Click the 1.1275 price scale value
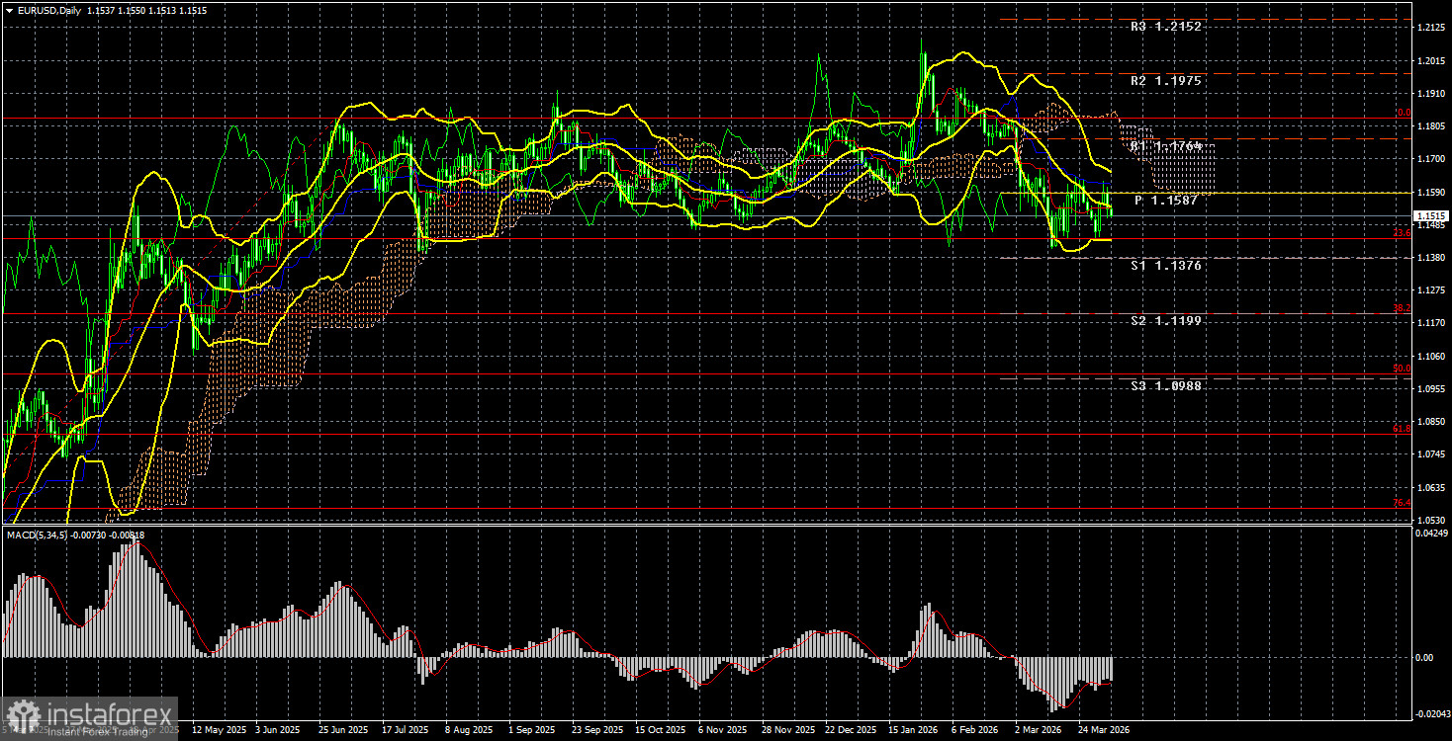Image resolution: width=1452 pixels, height=741 pixels. tap(1431, 290)
